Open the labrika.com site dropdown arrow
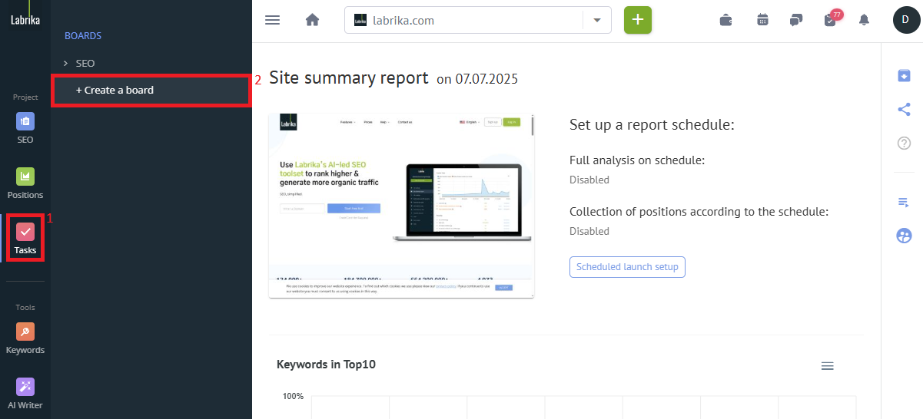The image size is (923, 419). pos(597,21)
